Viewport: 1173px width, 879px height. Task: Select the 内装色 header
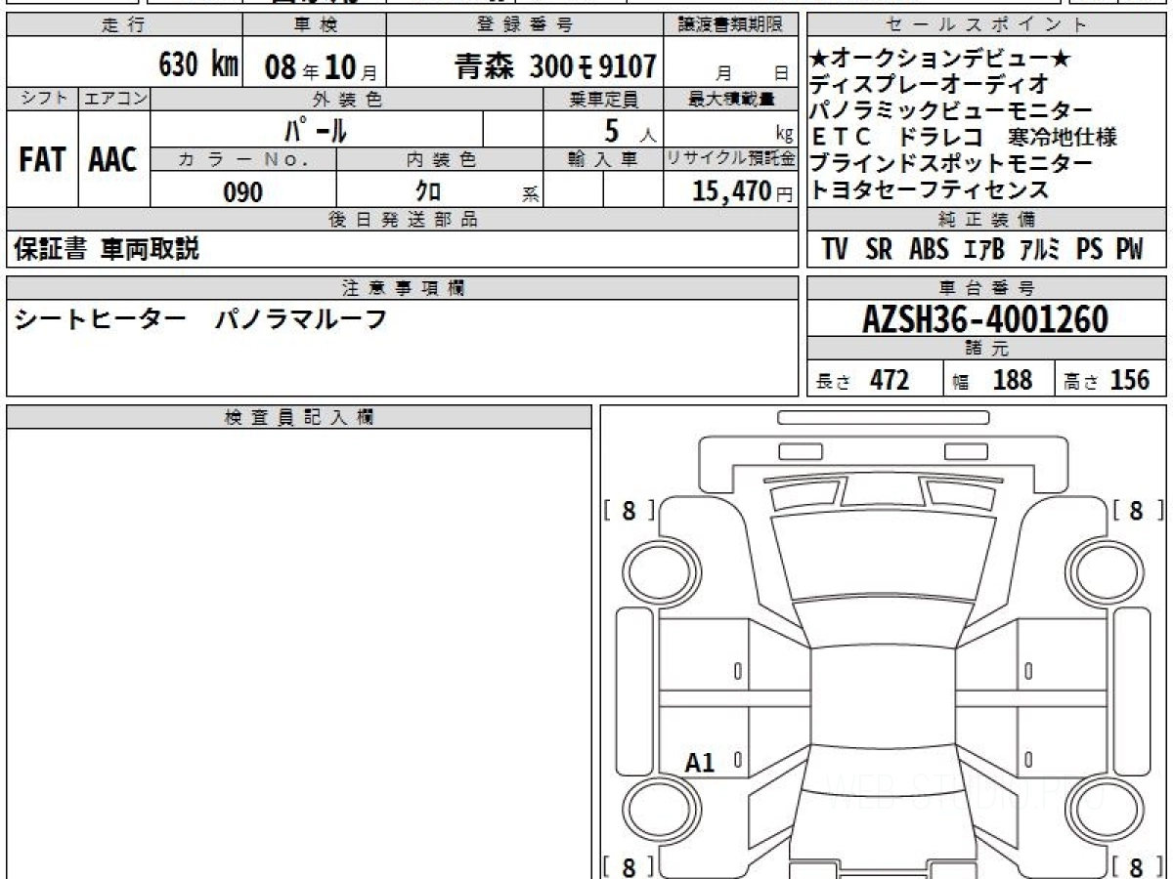441,160
